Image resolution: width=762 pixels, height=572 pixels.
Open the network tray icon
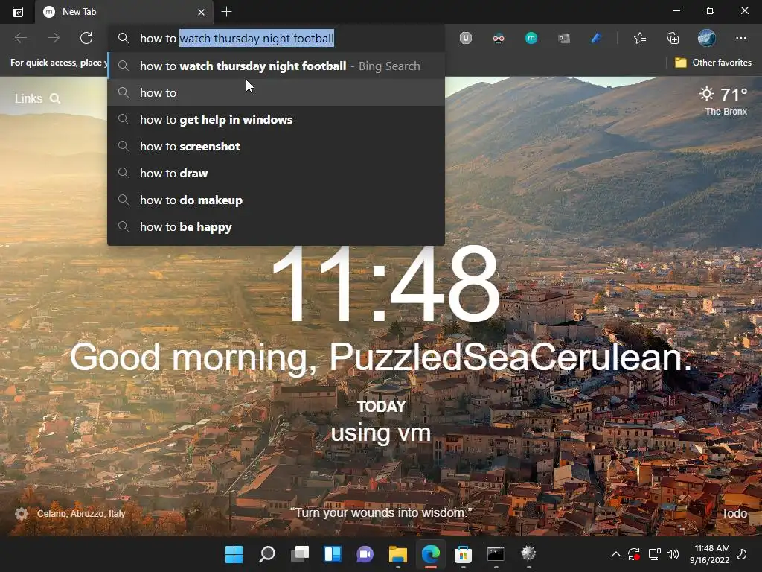[x=654, y=554]
